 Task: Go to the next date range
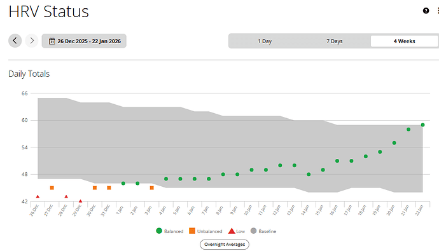(32, 41)
